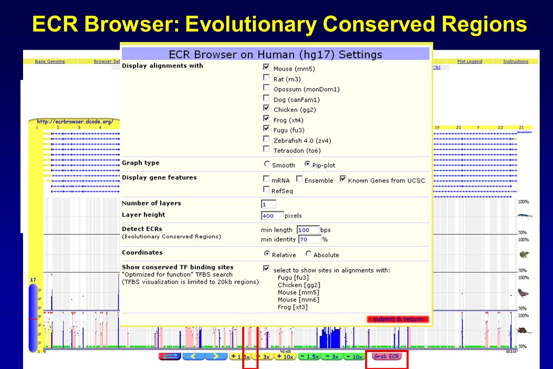This screenshot has height=369, width=553.
Task: Click the chicken species icon
Action: 523,293
